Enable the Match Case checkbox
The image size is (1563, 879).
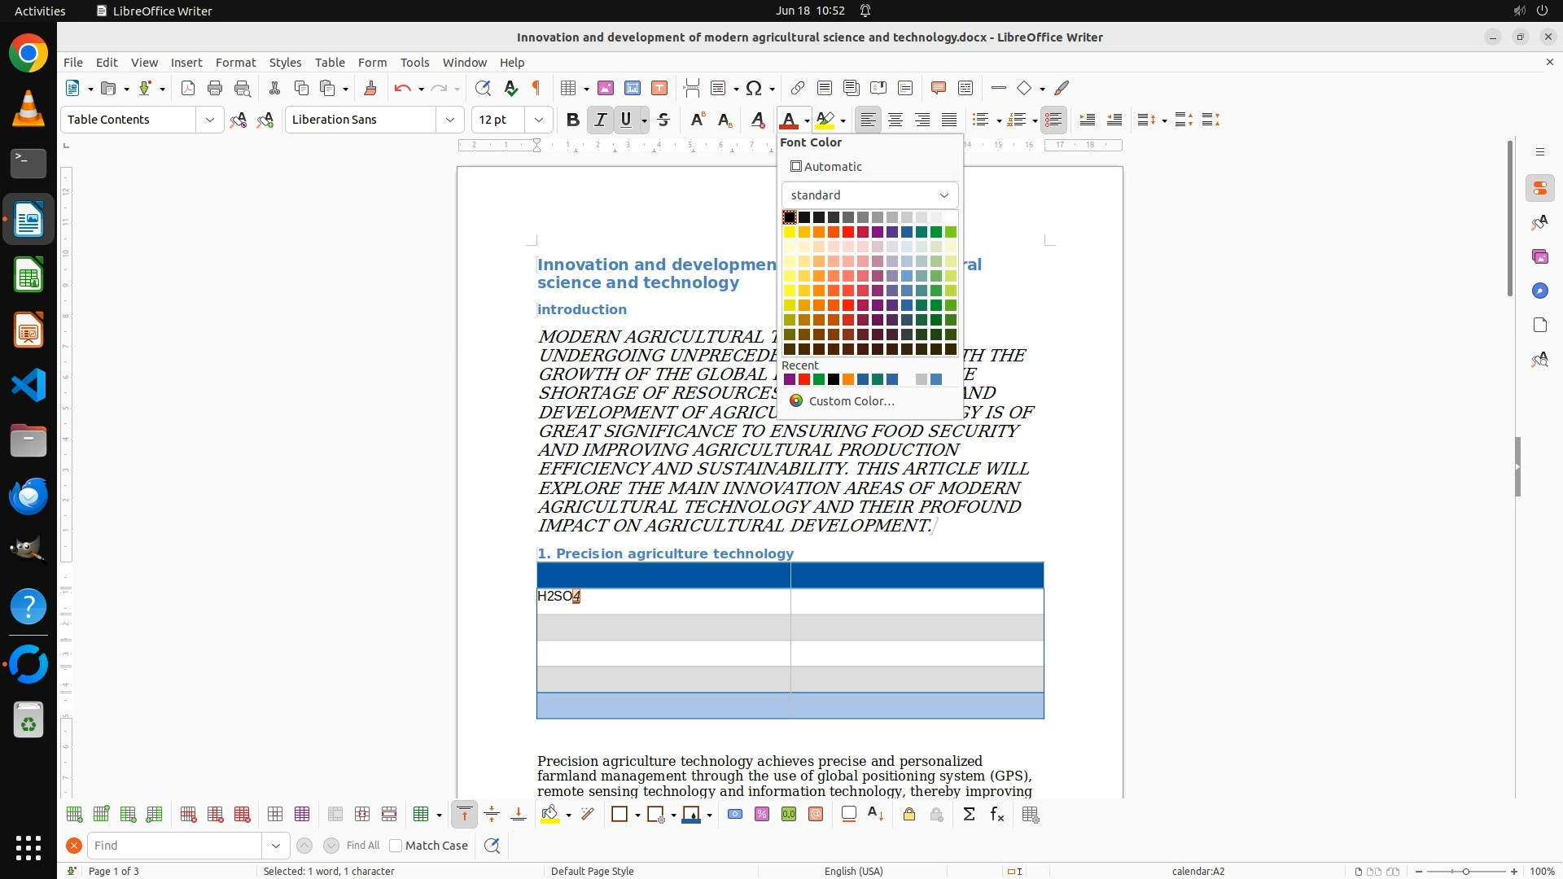point(396,846)
